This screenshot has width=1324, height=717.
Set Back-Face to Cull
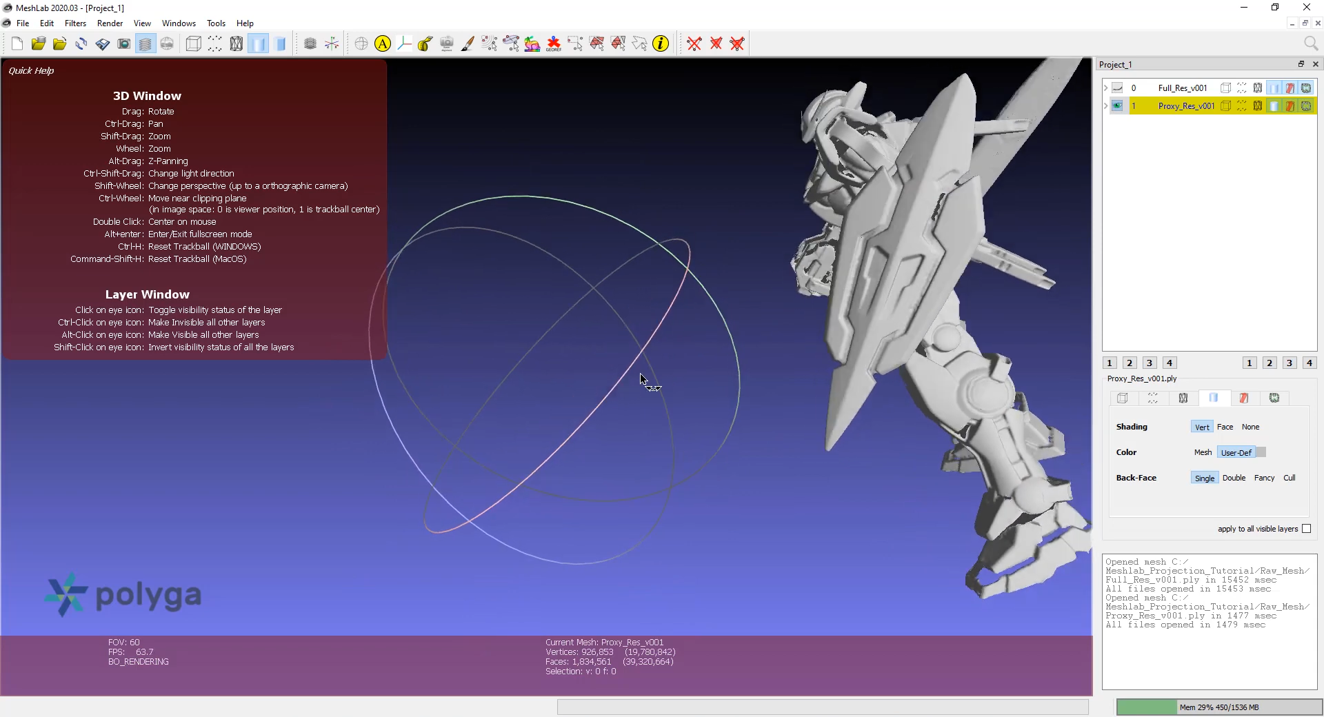tap(1289, 478)
